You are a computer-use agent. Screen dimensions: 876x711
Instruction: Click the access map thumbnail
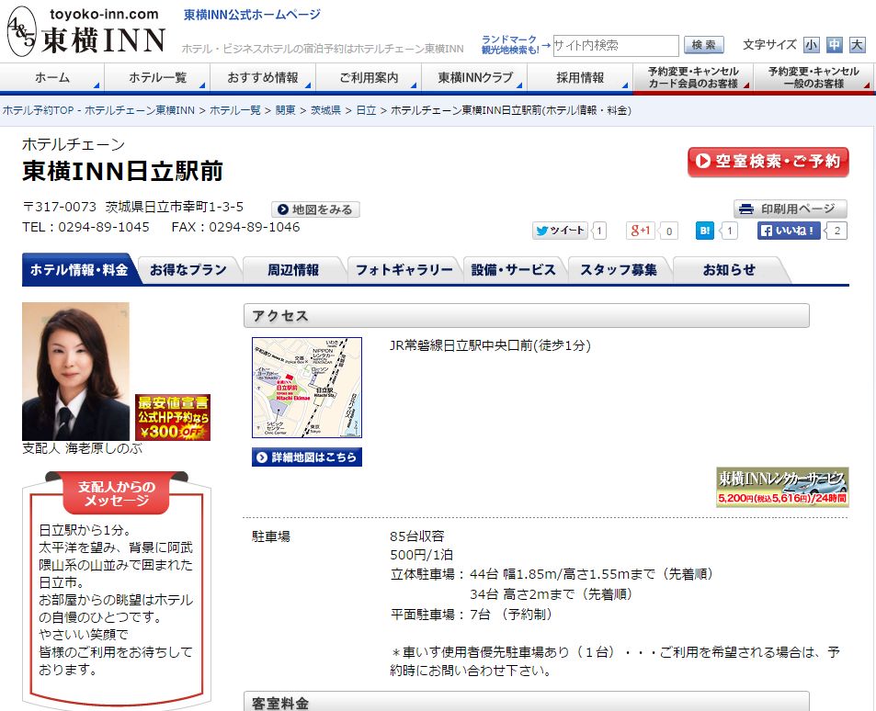pos(307,388)
